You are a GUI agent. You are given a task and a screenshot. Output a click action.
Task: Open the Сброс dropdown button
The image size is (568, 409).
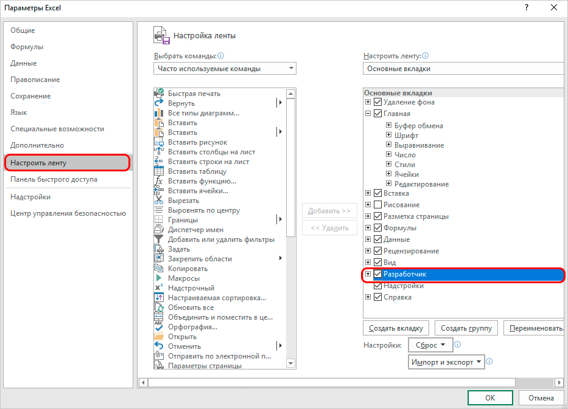pos(430,345)
